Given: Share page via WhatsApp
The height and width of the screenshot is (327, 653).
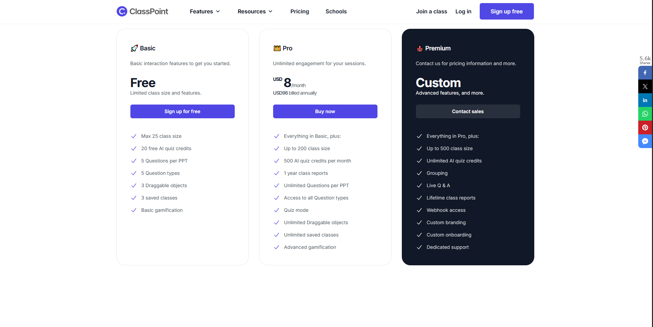Looking at the screenshot, I should tap(645, 114).
